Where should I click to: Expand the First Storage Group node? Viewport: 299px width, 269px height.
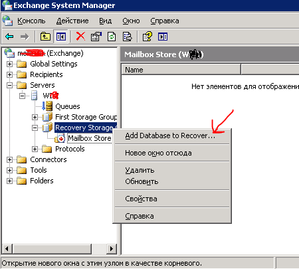35,117
